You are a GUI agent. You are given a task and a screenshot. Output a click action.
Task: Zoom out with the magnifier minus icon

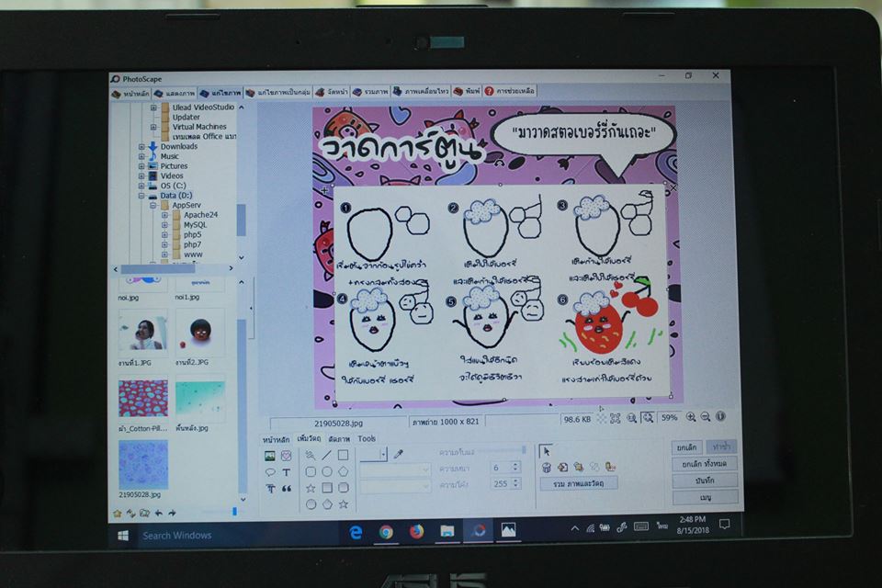click(705, 417)
